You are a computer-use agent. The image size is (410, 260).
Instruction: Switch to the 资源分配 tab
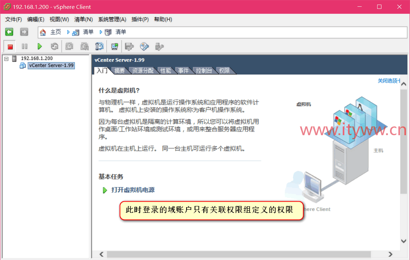[x=143, y=70]
